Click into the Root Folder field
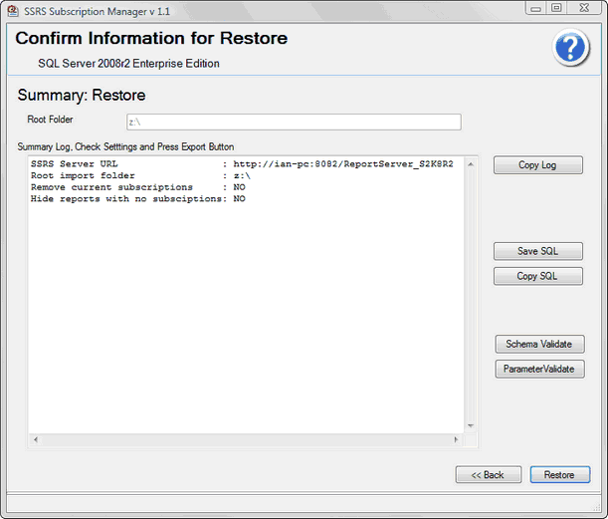The height and width of the screenshot is (519, 608). pos(294,122)
